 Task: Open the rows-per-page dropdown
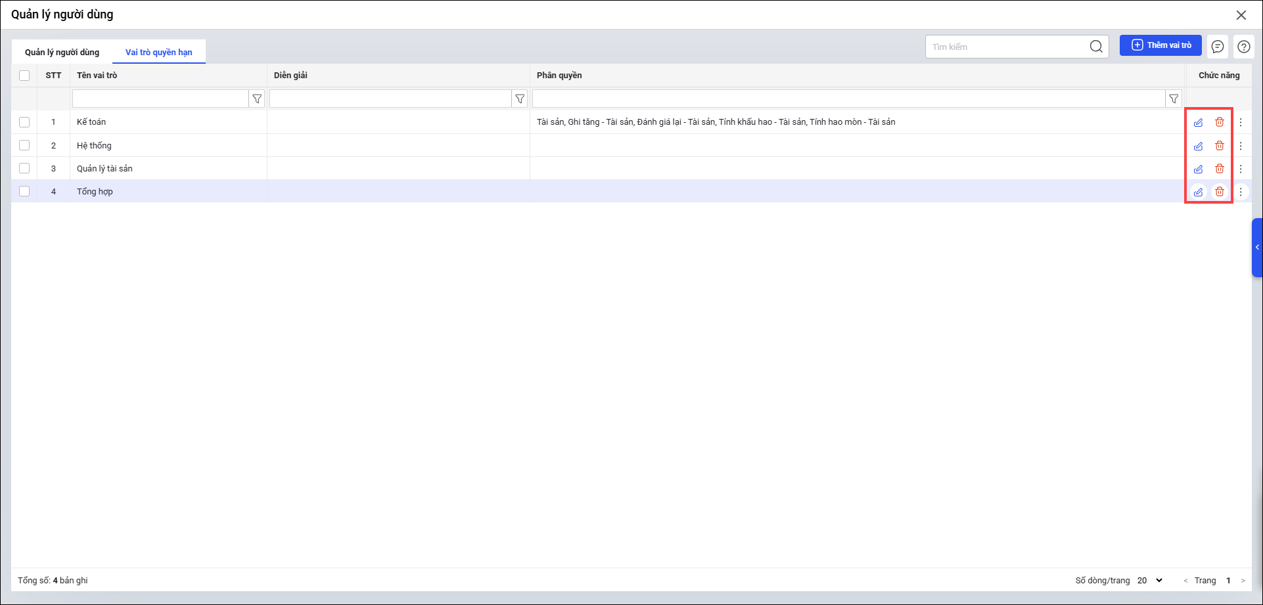(x=1150, y=581)
